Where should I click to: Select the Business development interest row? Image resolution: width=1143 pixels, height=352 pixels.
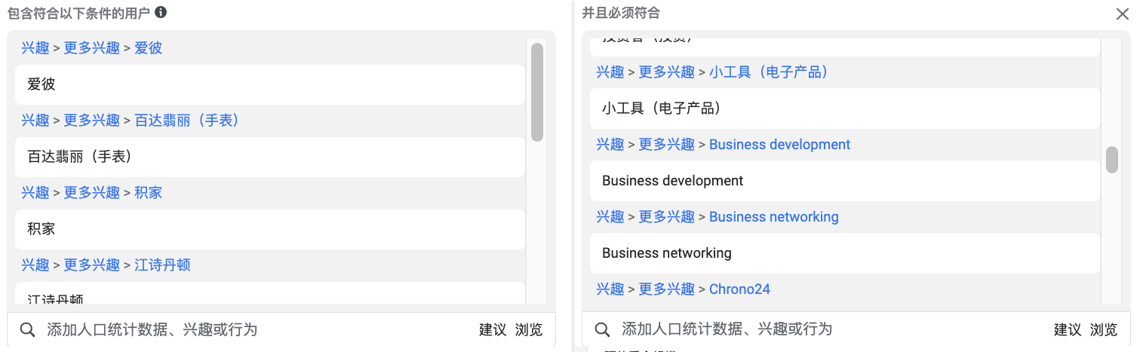click(845, 181)
